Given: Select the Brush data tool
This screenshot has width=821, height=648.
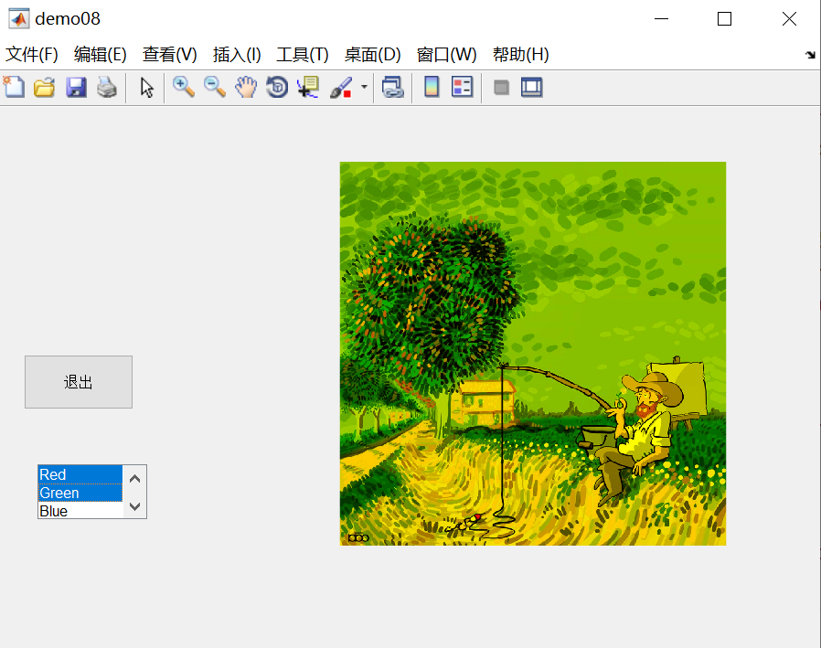Looking at the screenshot, I should (x=341, y=87).
